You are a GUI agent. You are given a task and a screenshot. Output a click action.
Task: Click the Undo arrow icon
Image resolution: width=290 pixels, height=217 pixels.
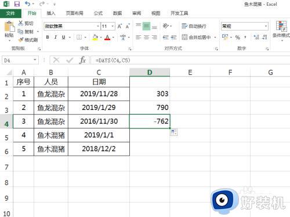click(28, 3)
